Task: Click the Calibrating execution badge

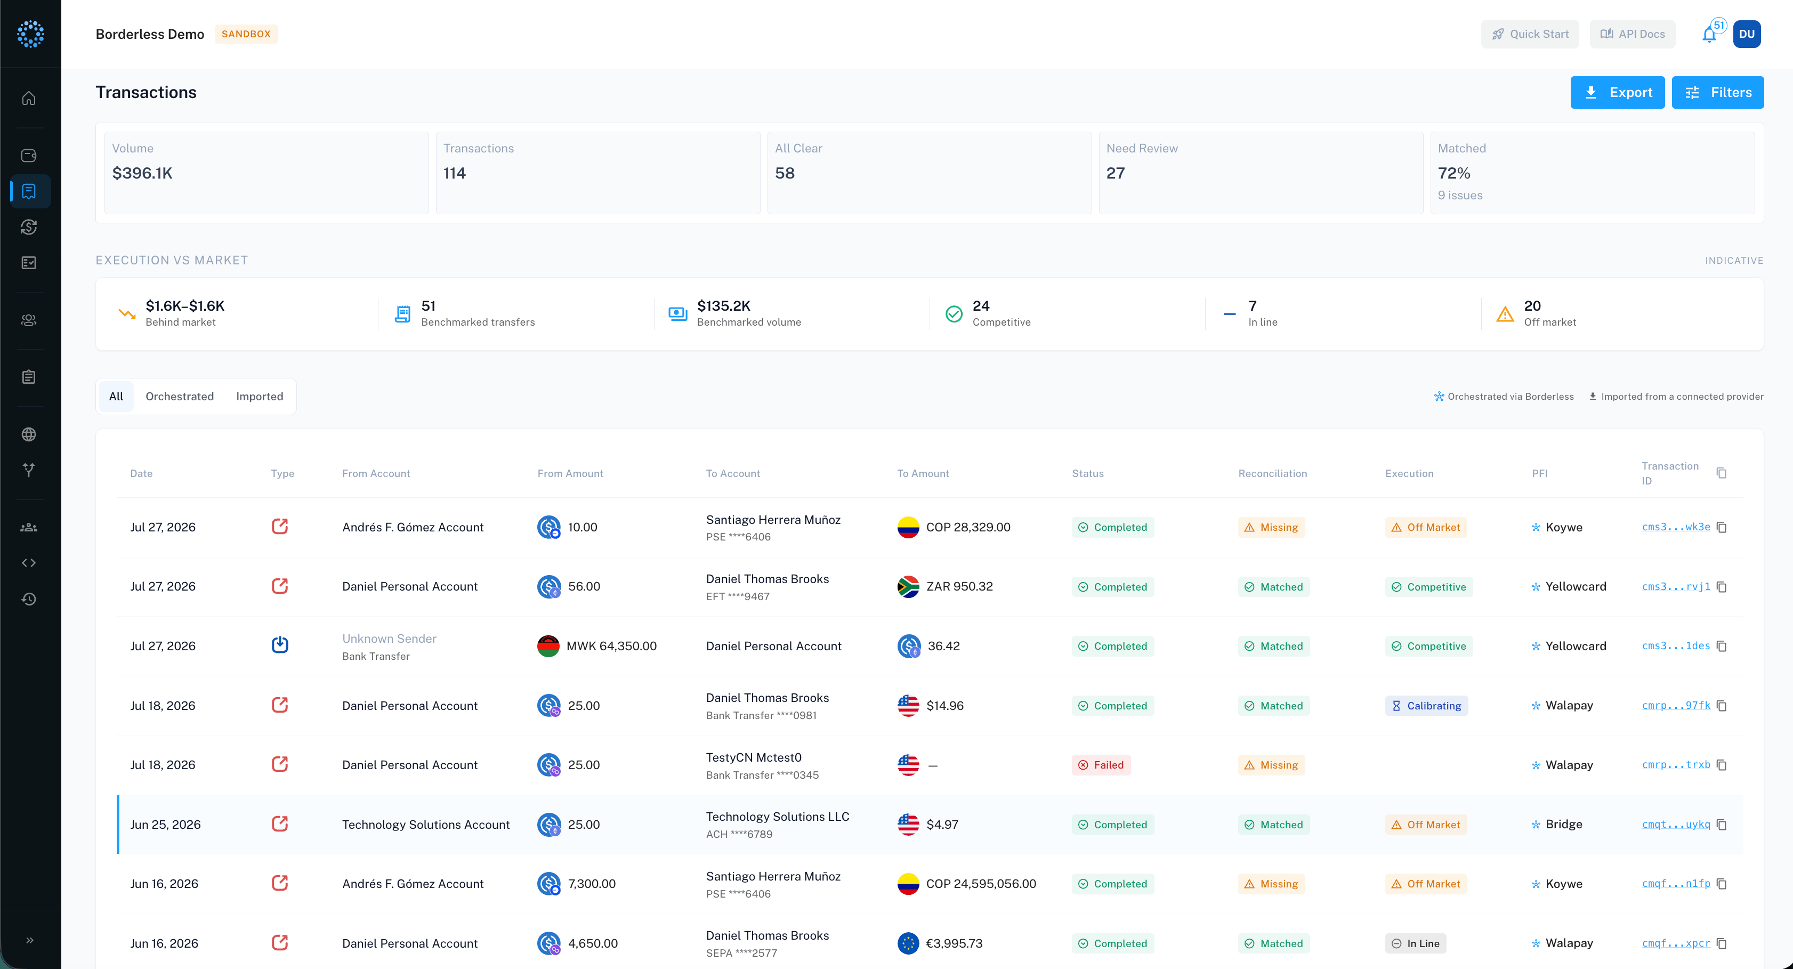Action: click(1426, 706)
